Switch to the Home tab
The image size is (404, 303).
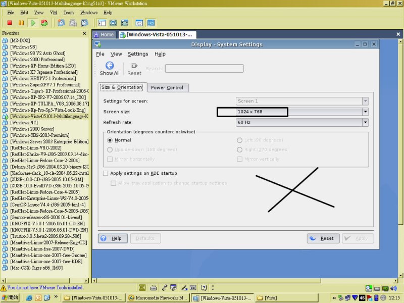(x=104, y=34)
